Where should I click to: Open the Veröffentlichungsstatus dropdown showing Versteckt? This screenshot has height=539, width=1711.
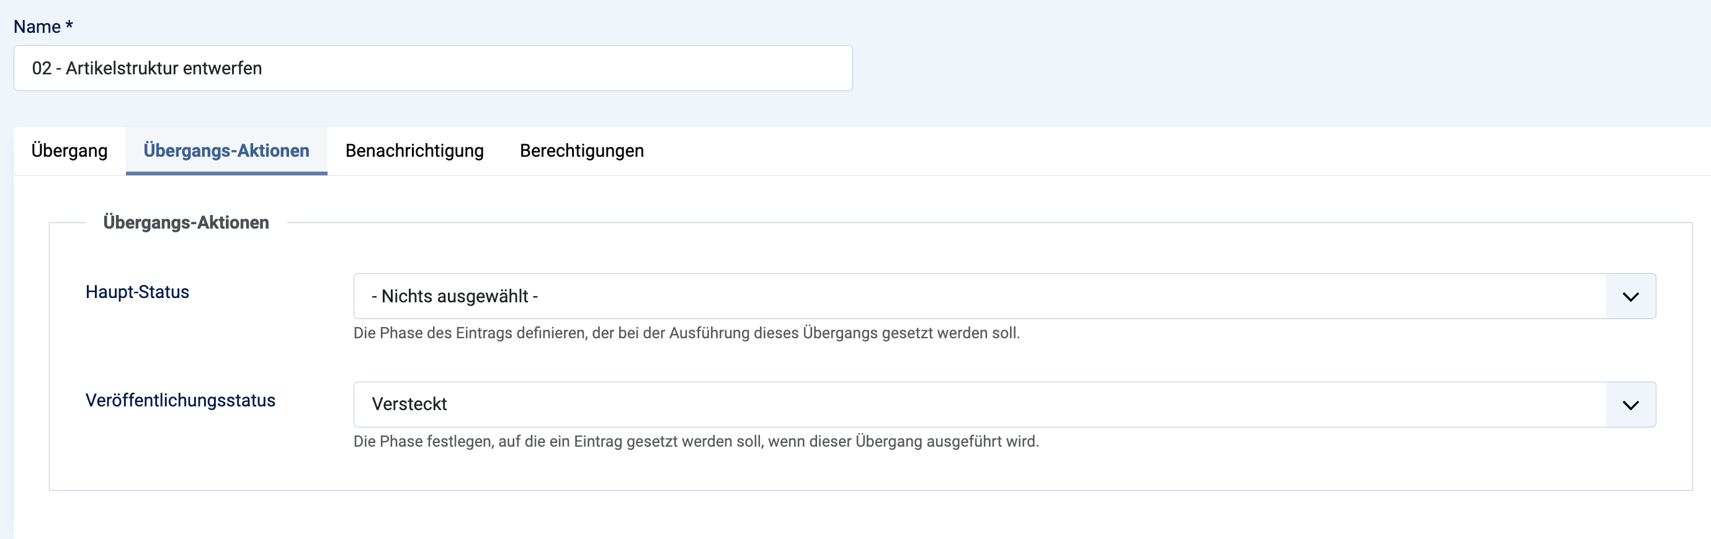(1004, 405)
